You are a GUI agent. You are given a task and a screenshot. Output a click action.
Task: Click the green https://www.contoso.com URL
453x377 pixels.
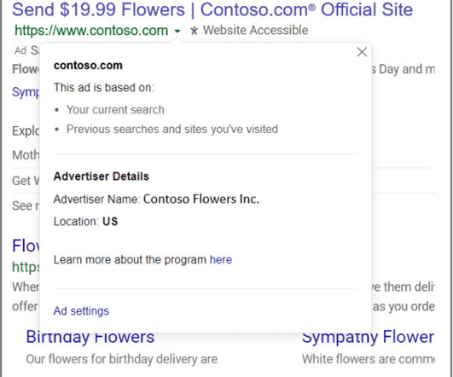pos(91,31)
